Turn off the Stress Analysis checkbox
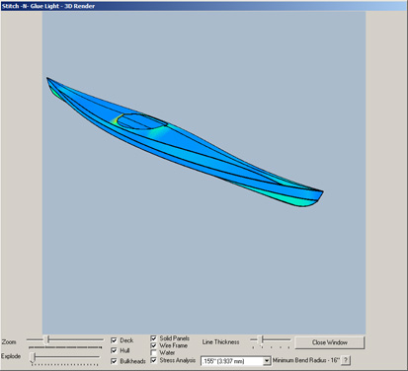Viewport: 408px width, 371px height. click(153, 360)
